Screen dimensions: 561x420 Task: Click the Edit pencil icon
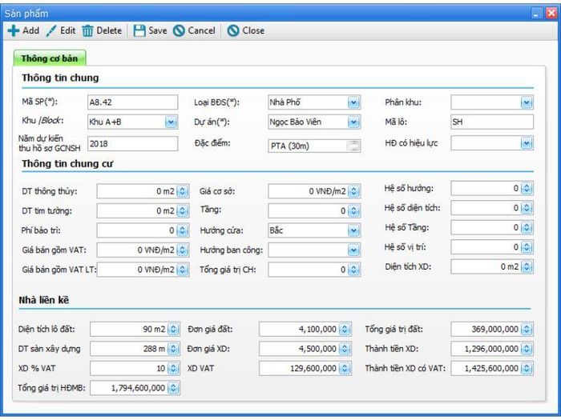point(51,30)
